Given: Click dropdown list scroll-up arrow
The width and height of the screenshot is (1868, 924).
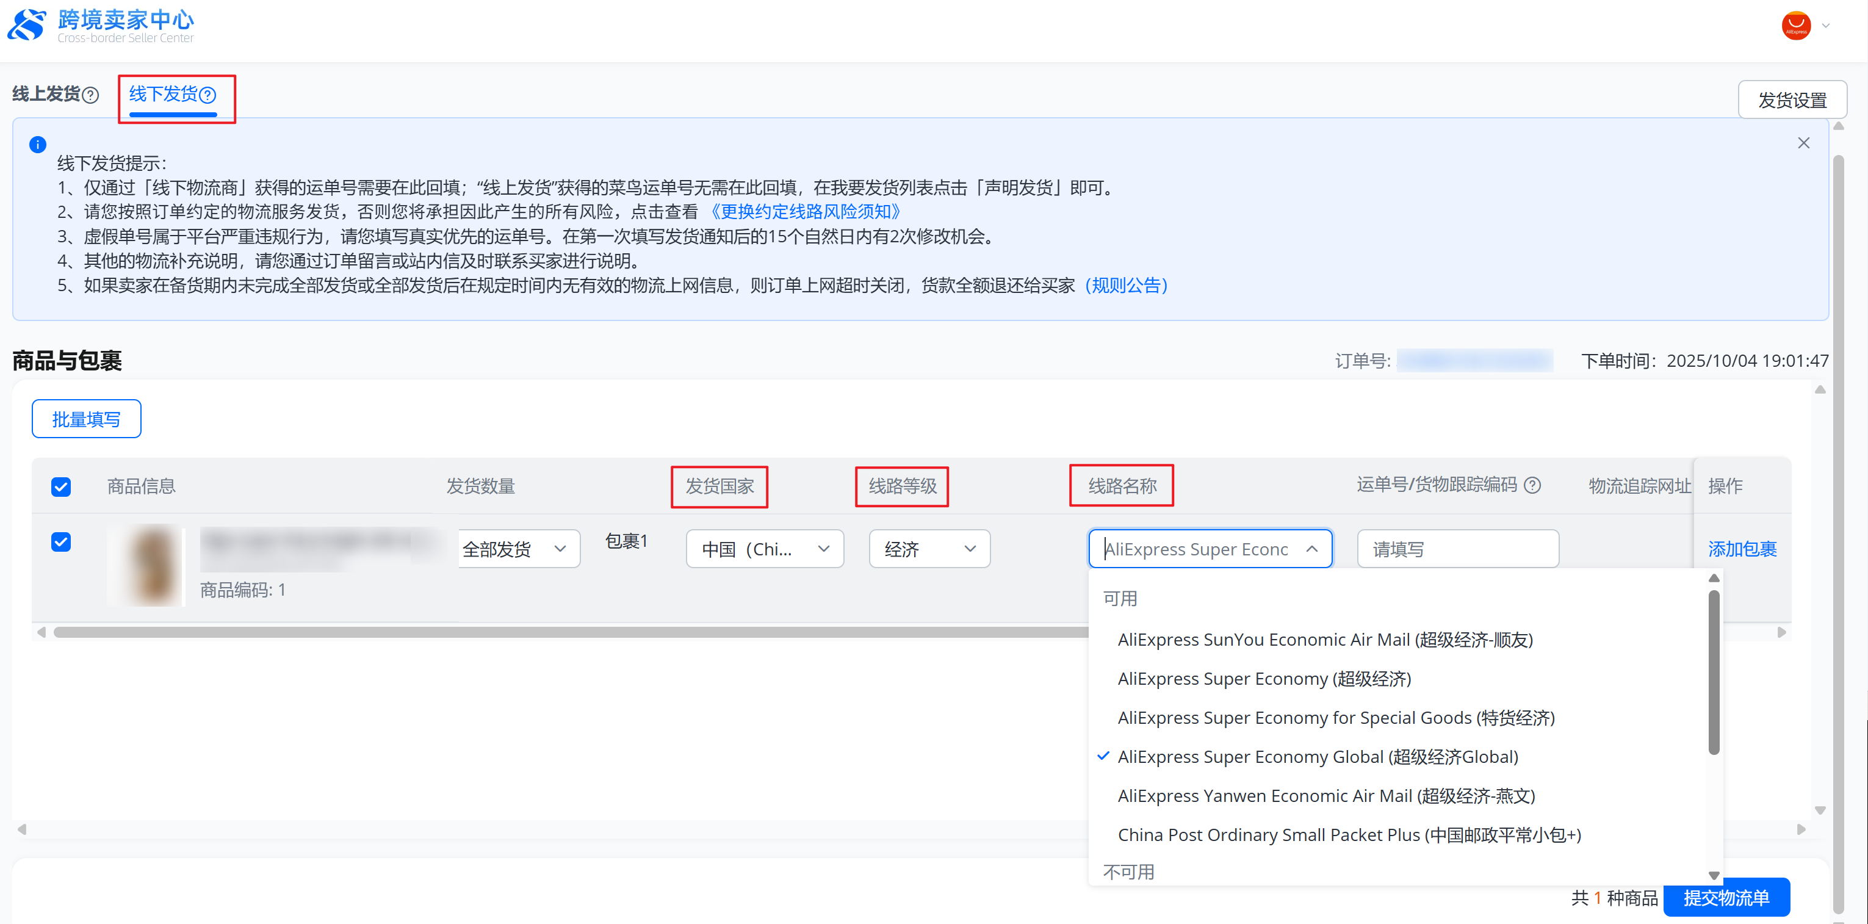Looking at the screenshot, I should click(x=1714, y=578).
